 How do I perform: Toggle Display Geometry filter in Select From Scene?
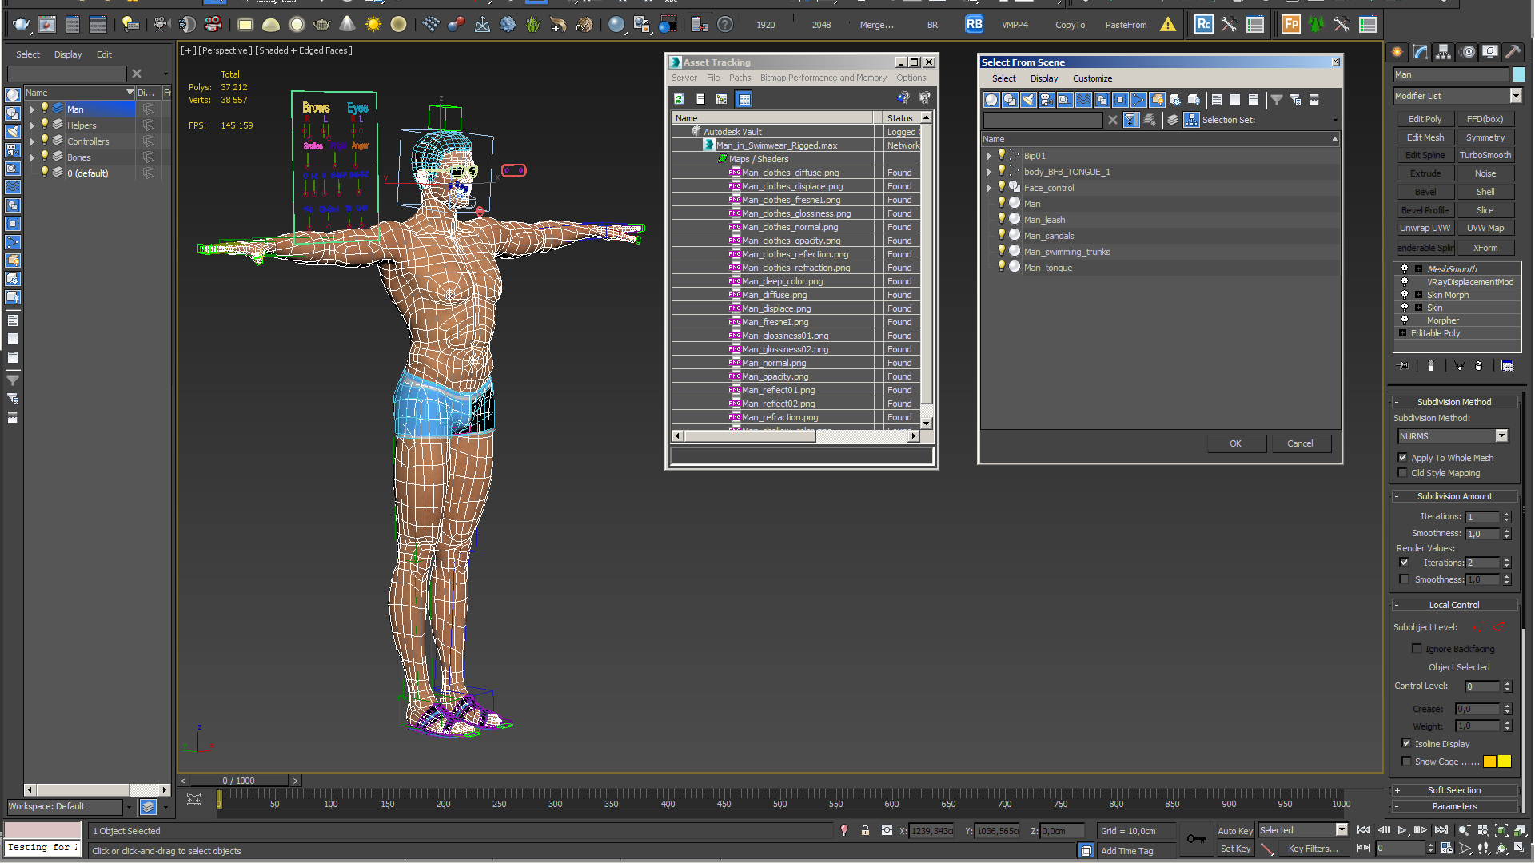(991, 100)
